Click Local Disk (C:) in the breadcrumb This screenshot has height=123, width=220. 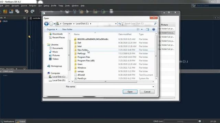82,24
